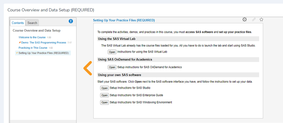Switch to the Search tab
This screenshot has width=283, height=123.
32,23
